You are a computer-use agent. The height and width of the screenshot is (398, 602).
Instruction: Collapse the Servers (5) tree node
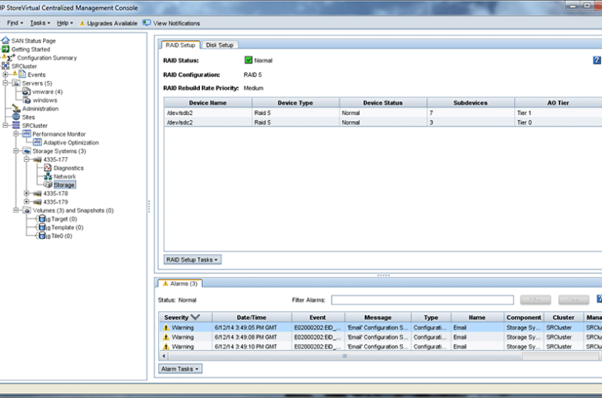tap(5, 83)
